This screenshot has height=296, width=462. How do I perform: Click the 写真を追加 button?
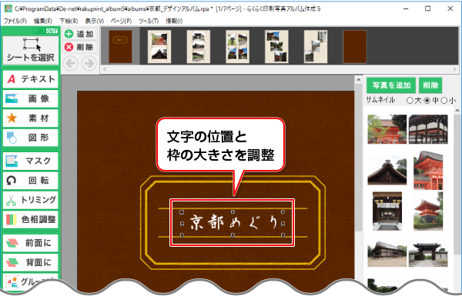point(391,85)
